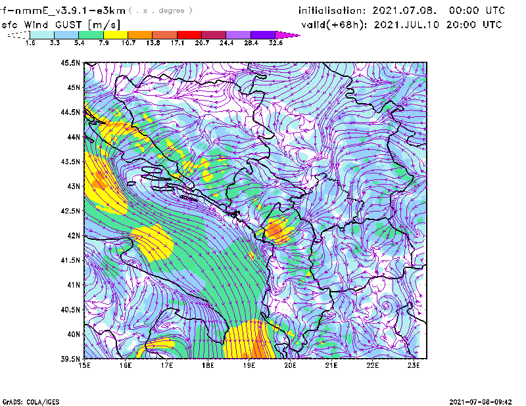This screenshot has height=406, width=526.
Task: Click the light purple 24.4–28.4 legend swatch
Action: click(238, 35)
